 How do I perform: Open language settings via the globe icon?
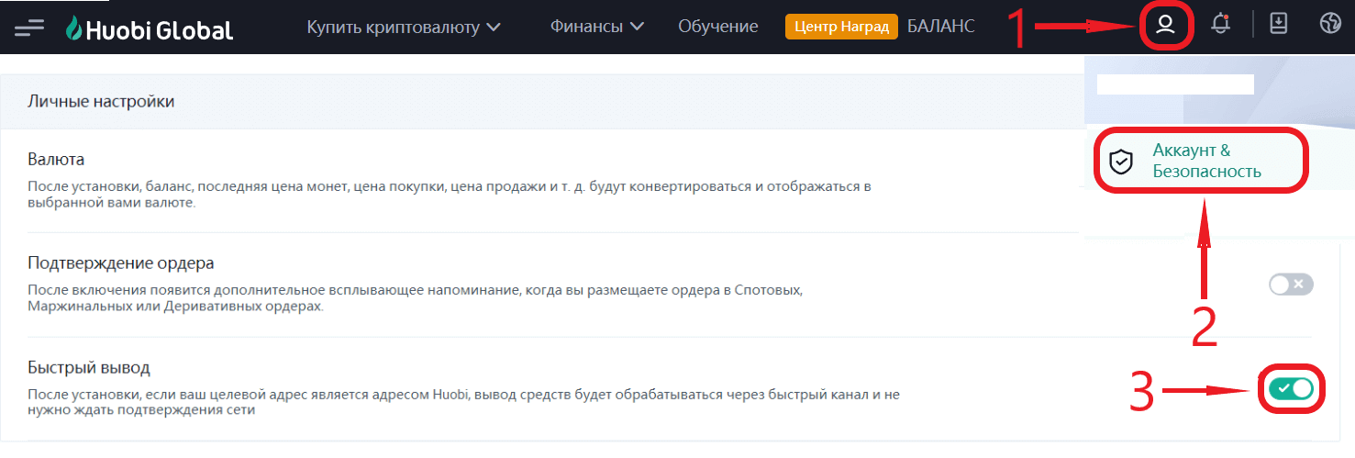1329,26
